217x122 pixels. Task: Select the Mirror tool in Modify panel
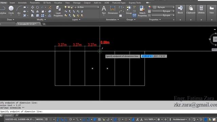(38, 11)
